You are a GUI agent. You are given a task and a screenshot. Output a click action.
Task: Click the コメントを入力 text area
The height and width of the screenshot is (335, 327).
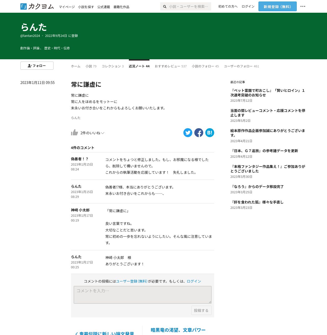[x=143, y=295]
